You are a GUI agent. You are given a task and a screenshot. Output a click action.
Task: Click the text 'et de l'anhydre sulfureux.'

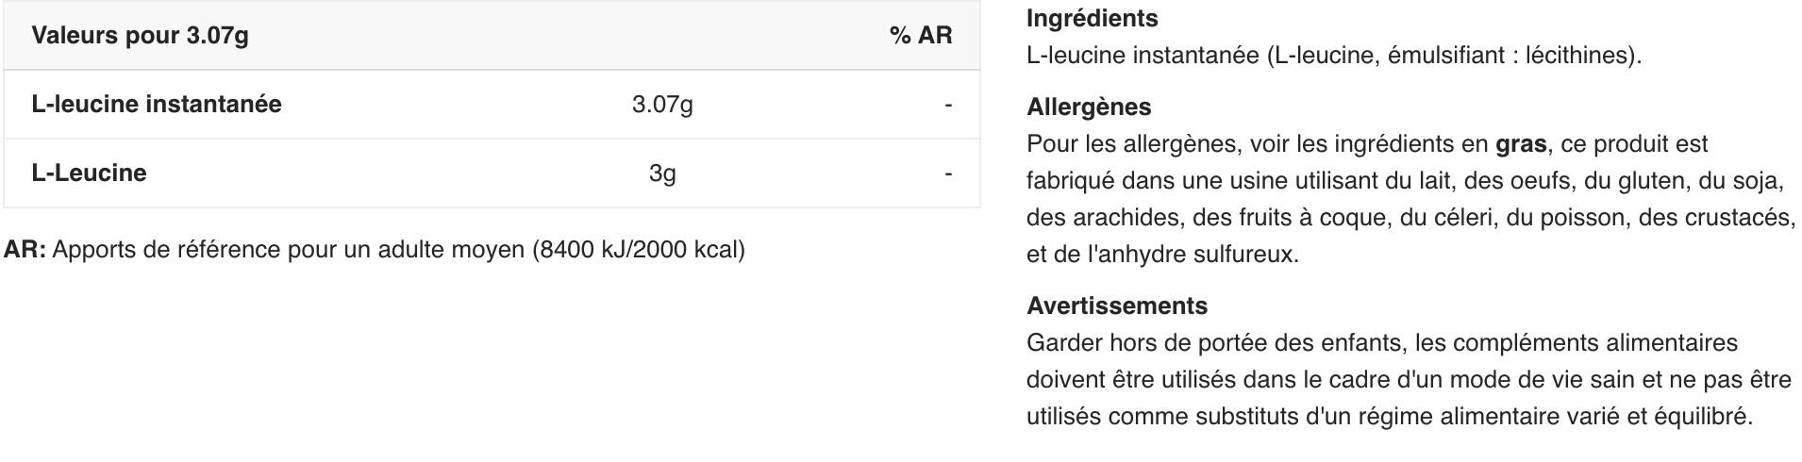(x=1162, y=255)
